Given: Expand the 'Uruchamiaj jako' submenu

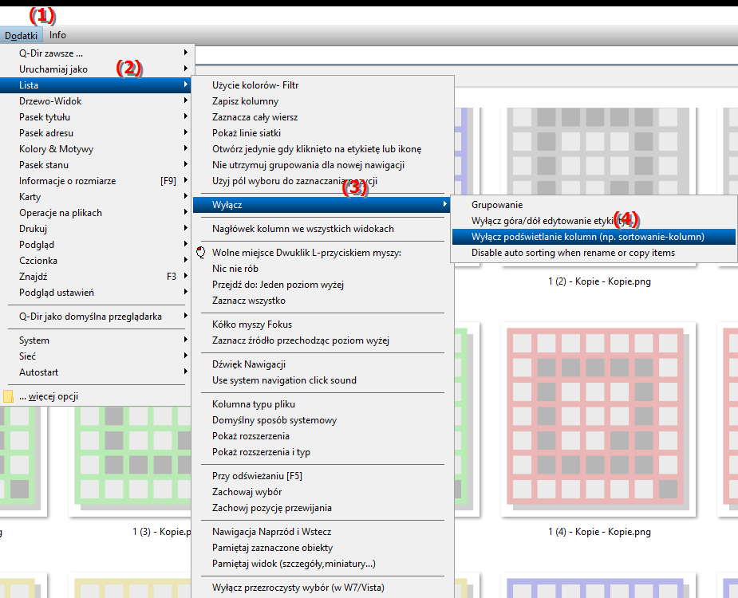Looking at the screenshot, I should 95,69.
